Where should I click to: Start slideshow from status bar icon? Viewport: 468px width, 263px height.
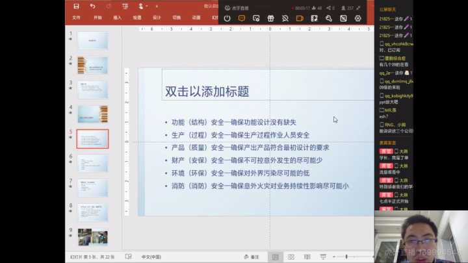pos(322,257)
